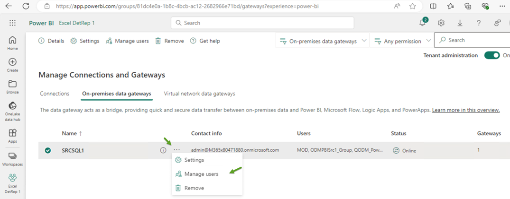
Task: Add the page to favorites with star icon
Action: tap(412, 6)
